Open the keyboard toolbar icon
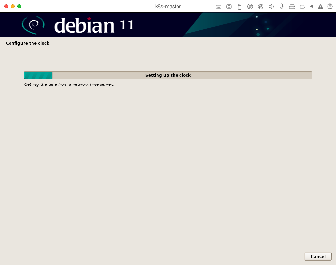 coord(218,7)
